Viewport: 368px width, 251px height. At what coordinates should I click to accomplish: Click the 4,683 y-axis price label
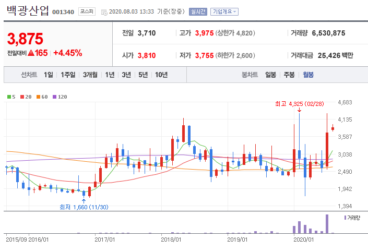click(x=345, y=102)
